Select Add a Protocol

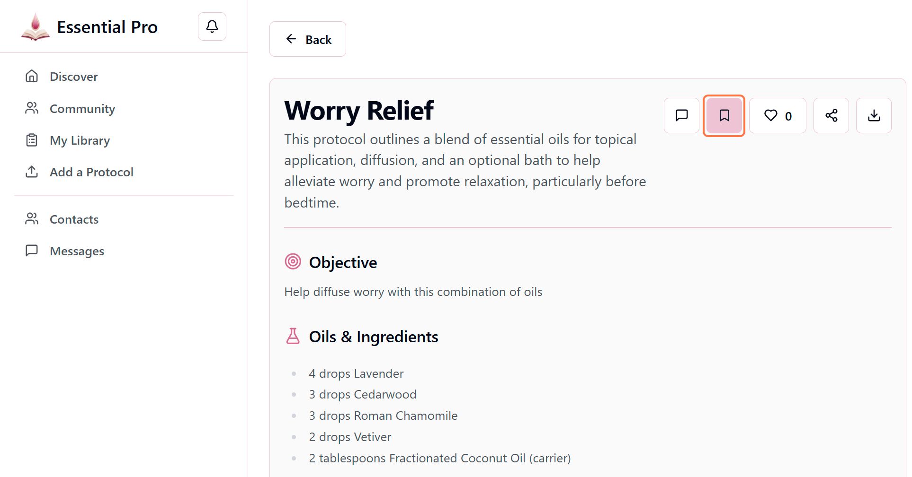click(91, 172)
